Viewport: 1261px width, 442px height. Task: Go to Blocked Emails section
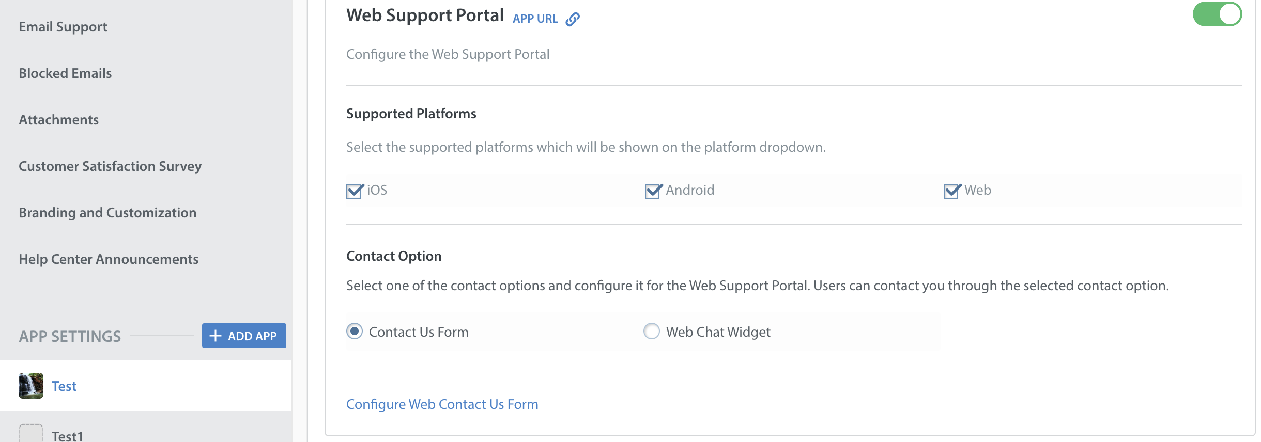click(65, 73)
